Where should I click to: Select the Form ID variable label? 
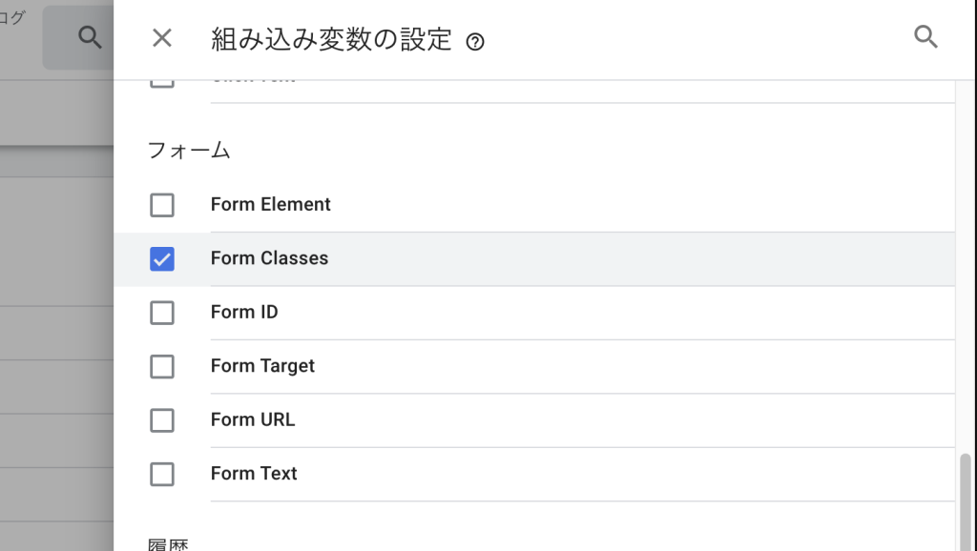click(x=244, y=312)
